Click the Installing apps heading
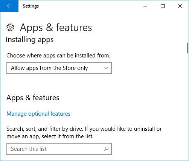The height and width of the screenshot is (161, 189). pos(30,40)
